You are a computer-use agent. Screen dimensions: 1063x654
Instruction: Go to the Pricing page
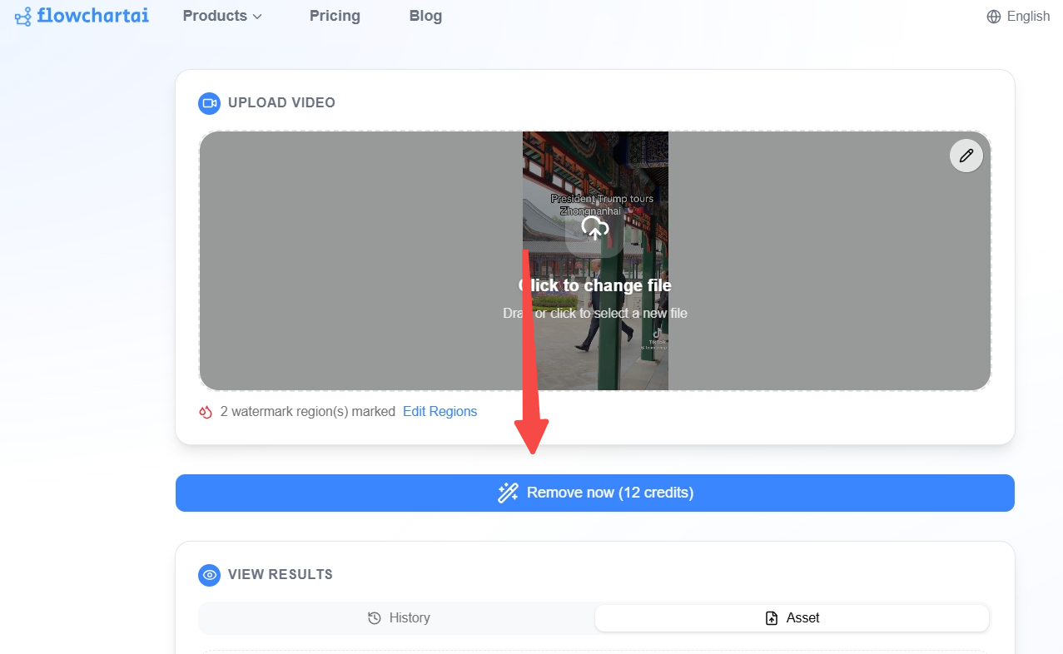point(335,16)
